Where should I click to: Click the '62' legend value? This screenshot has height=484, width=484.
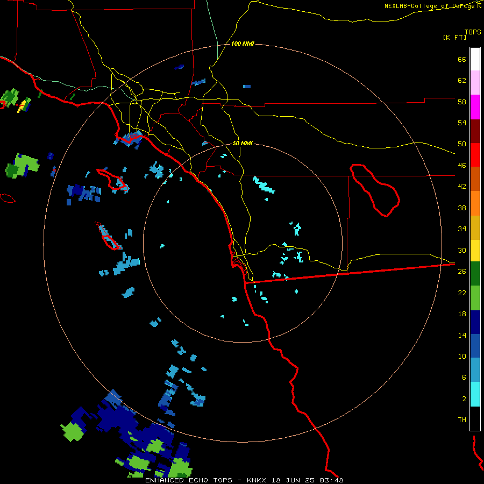462,81
